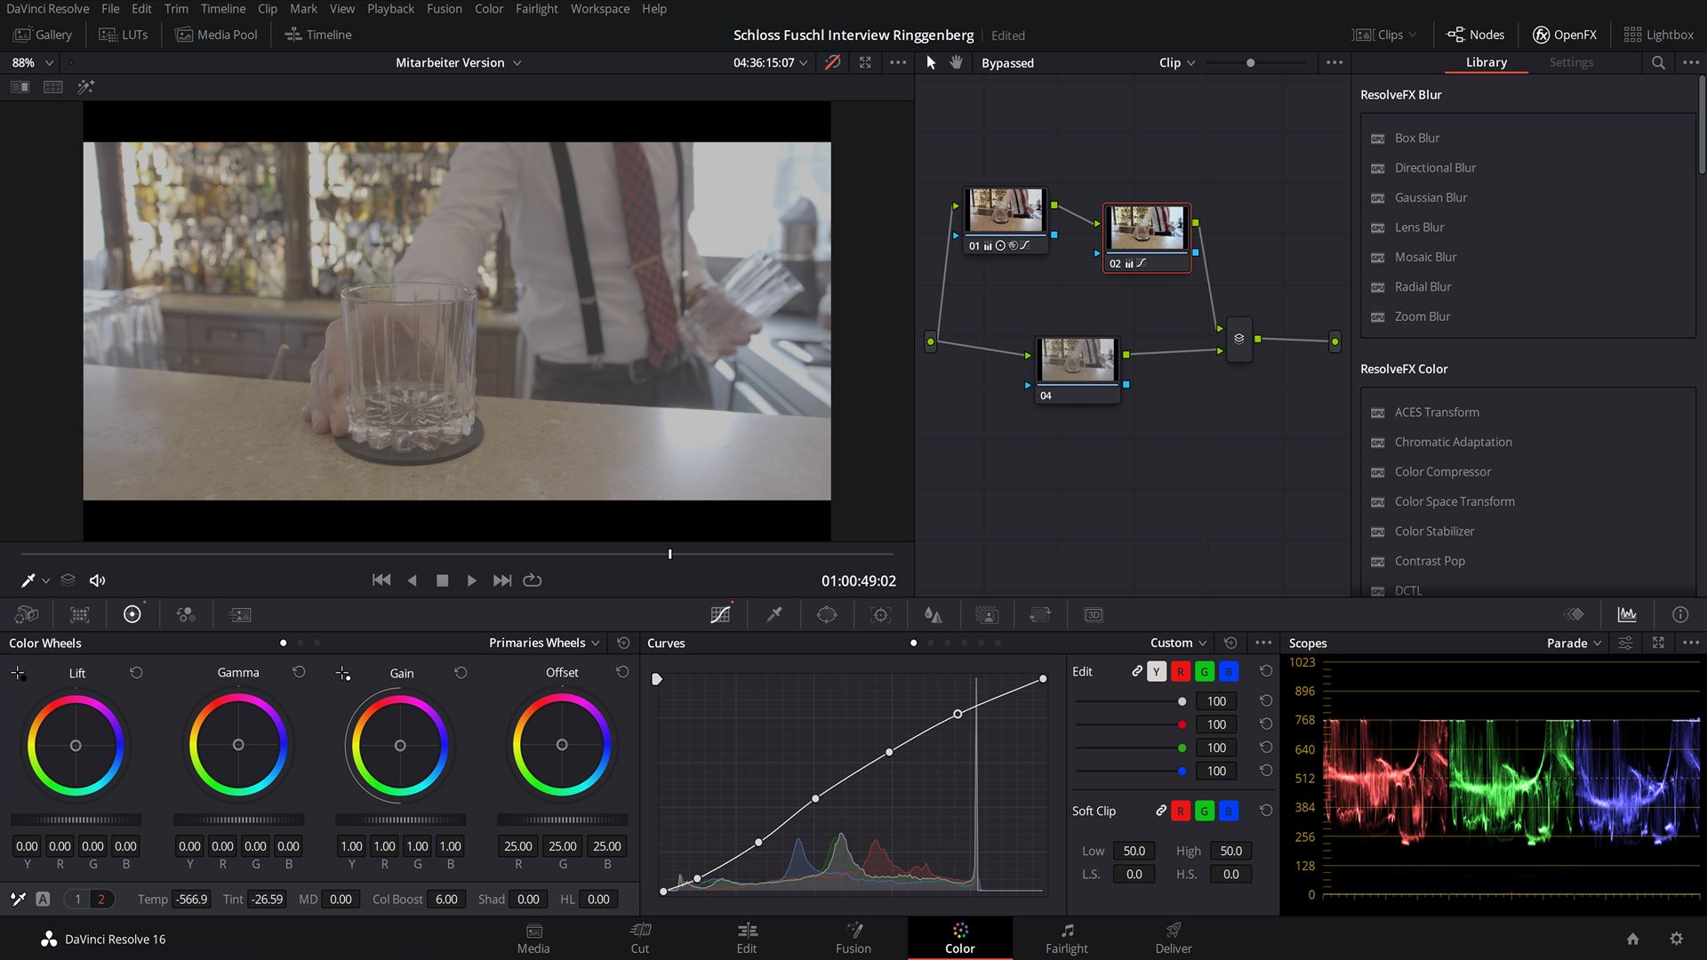
Task: Toggle the Bypassed color grades switch
Action: tap(1008, 62)
